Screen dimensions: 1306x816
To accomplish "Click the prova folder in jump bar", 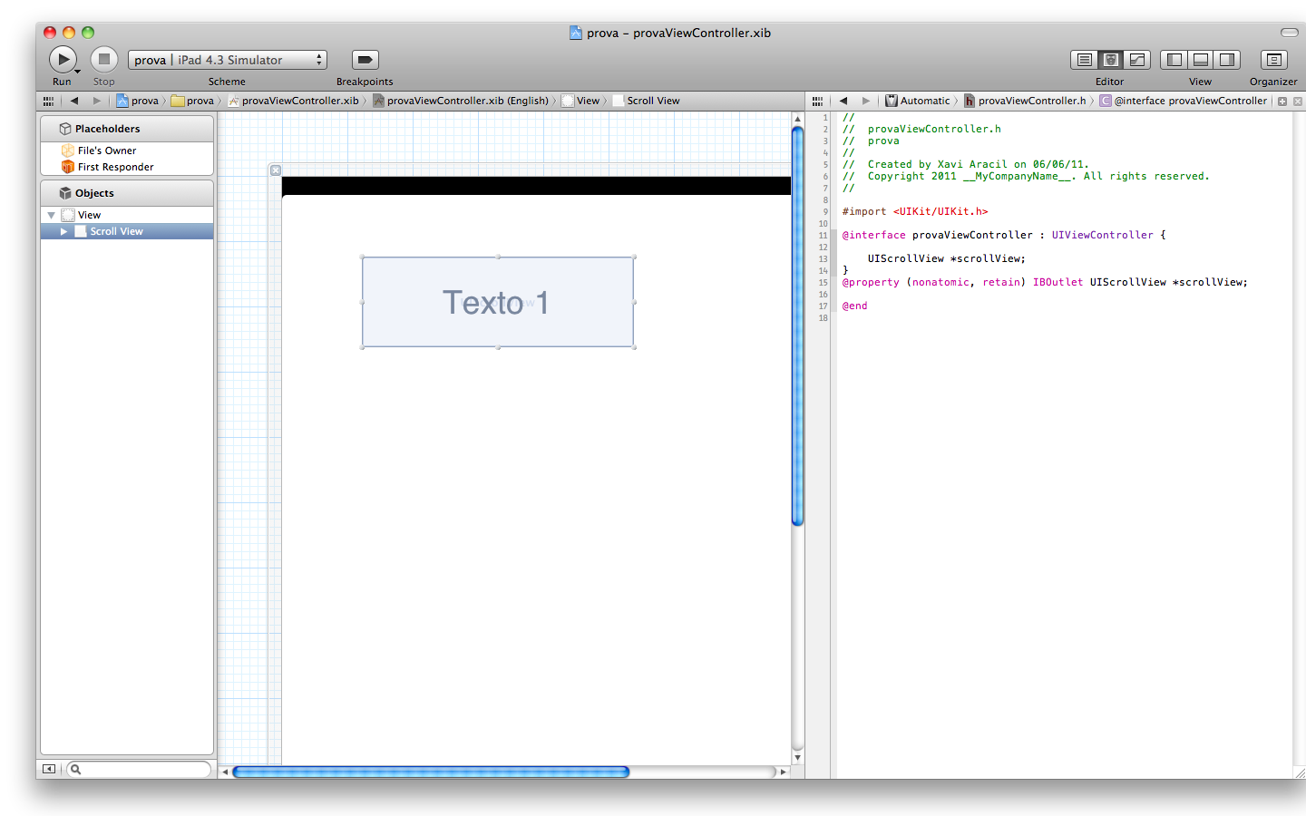I will click(192, 101).
